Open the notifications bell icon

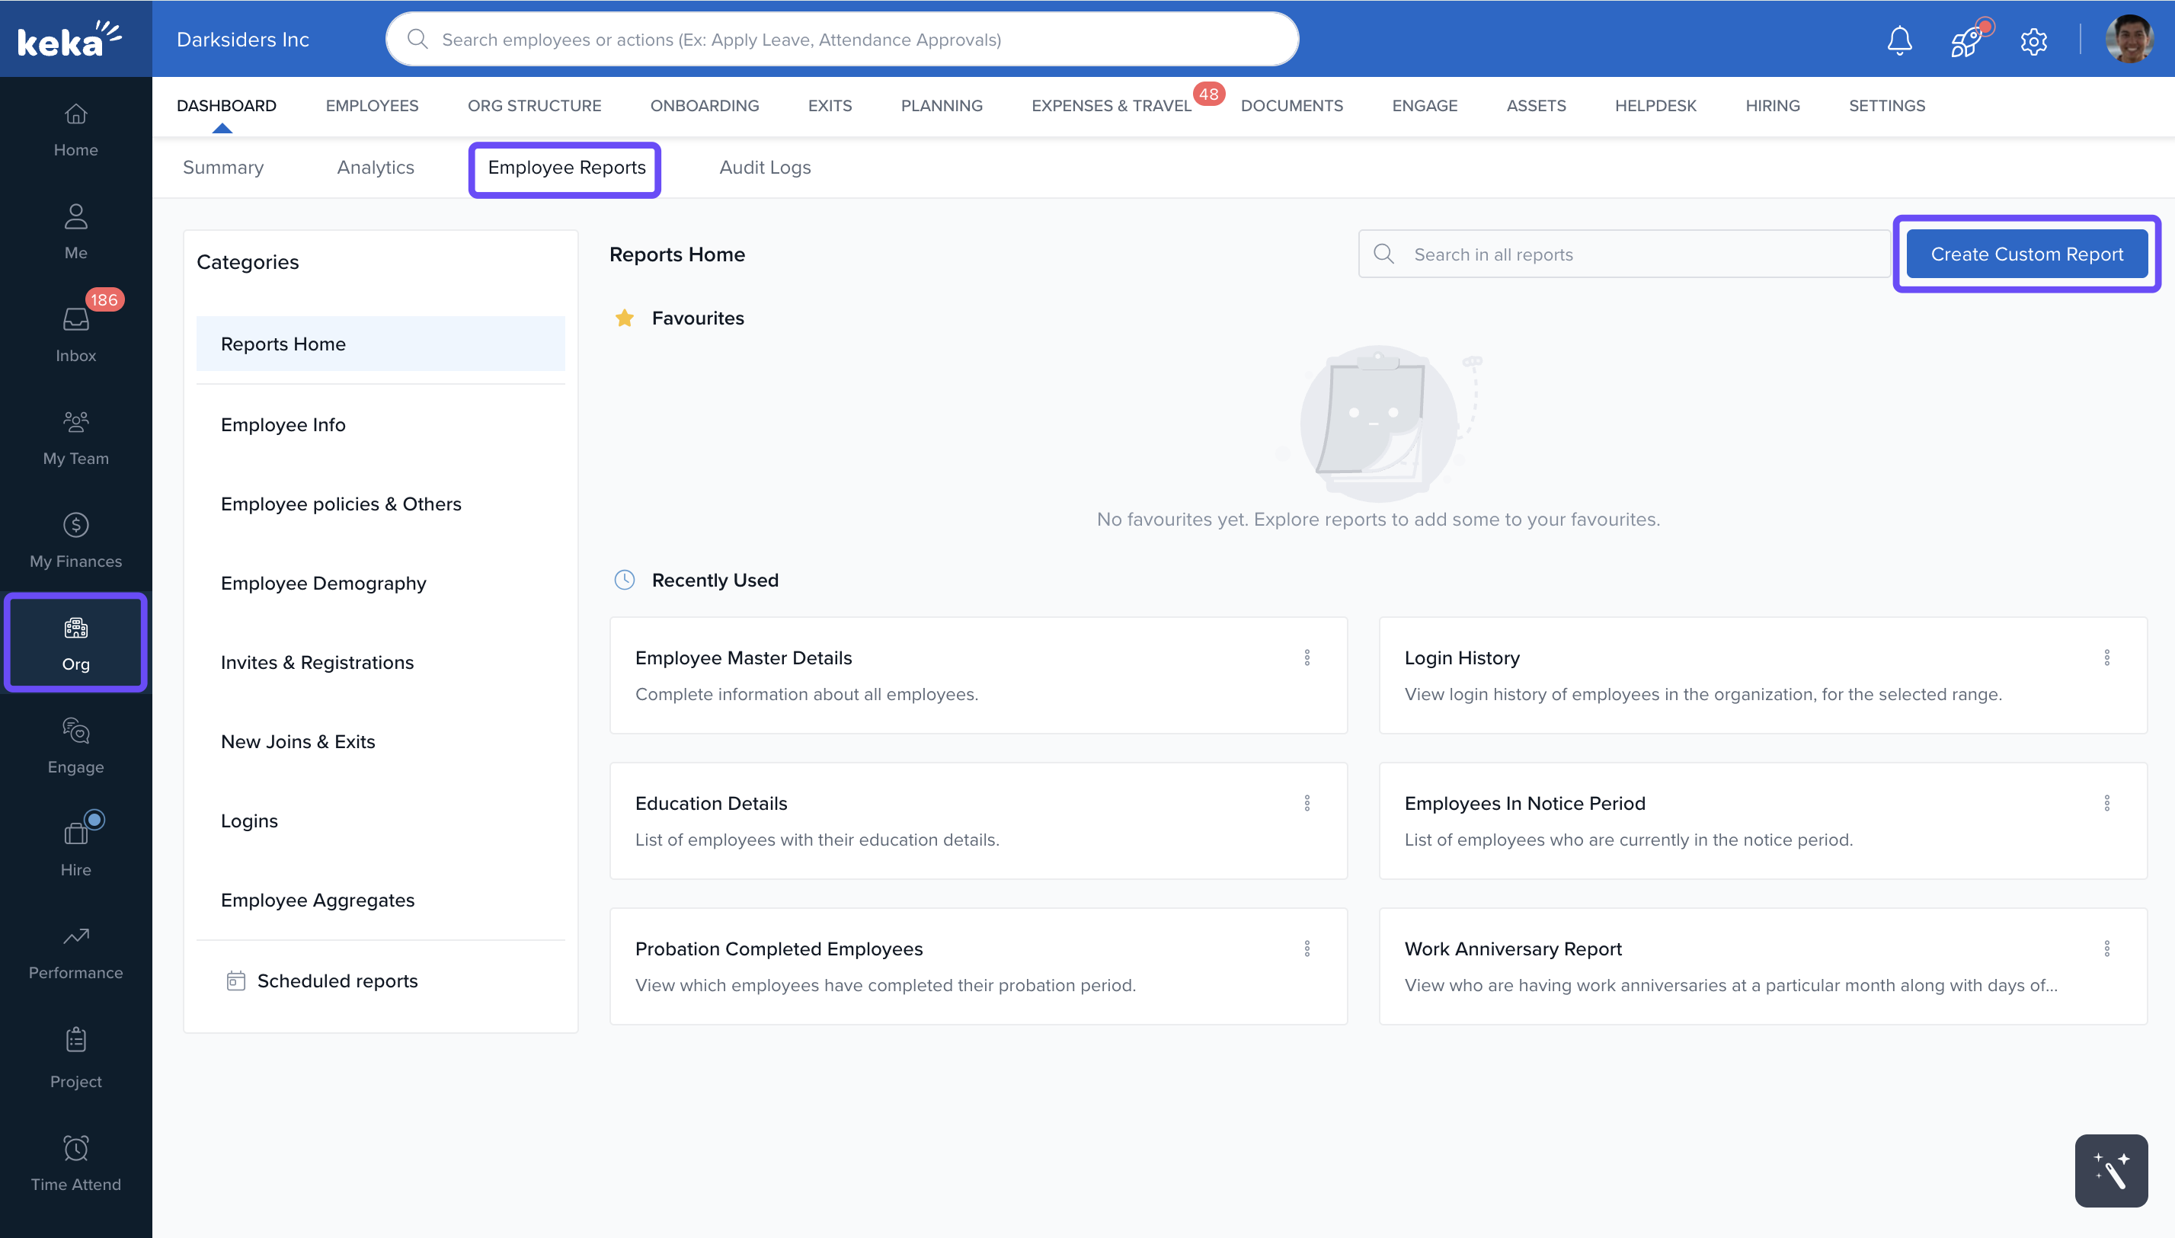point(1898,40)
